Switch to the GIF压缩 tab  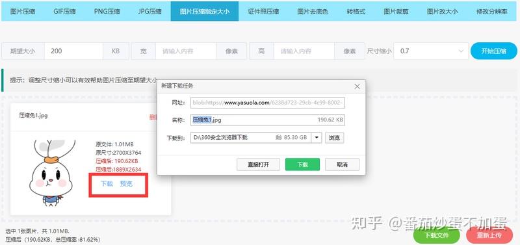[64, 11]
